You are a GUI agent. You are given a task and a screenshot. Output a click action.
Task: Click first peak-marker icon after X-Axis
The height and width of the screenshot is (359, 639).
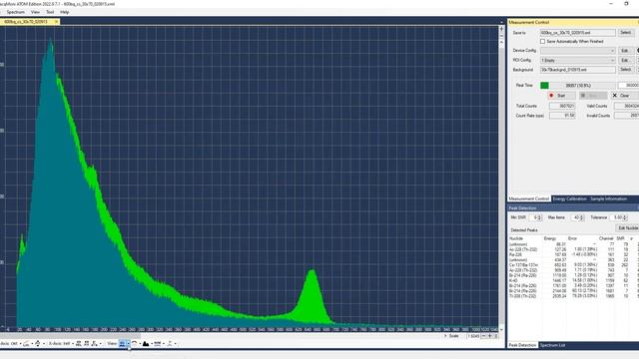coord(79,344)
